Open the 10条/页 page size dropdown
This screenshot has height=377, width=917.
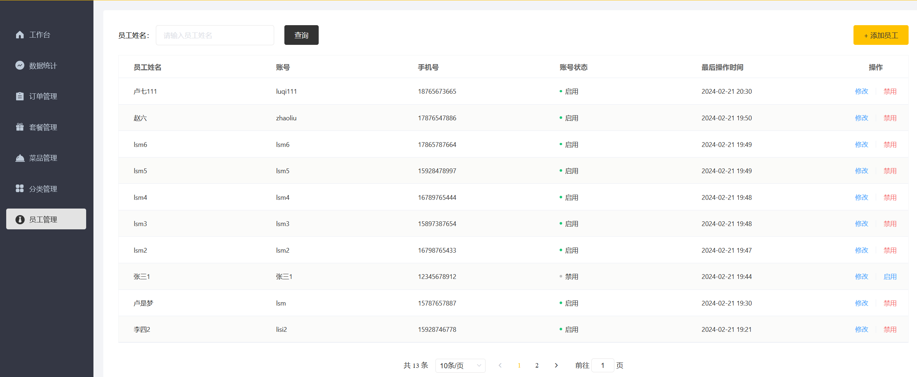pyautogui.click(x=460, y=365)
